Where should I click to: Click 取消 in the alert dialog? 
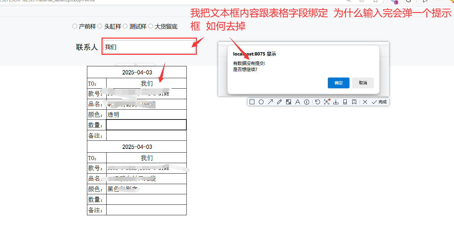pyautogui.click(x=363, y=83)
